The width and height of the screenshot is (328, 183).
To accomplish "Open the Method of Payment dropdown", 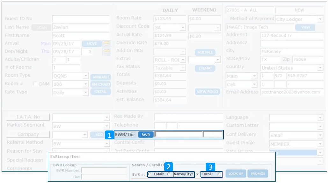I will tap(320, 19).
